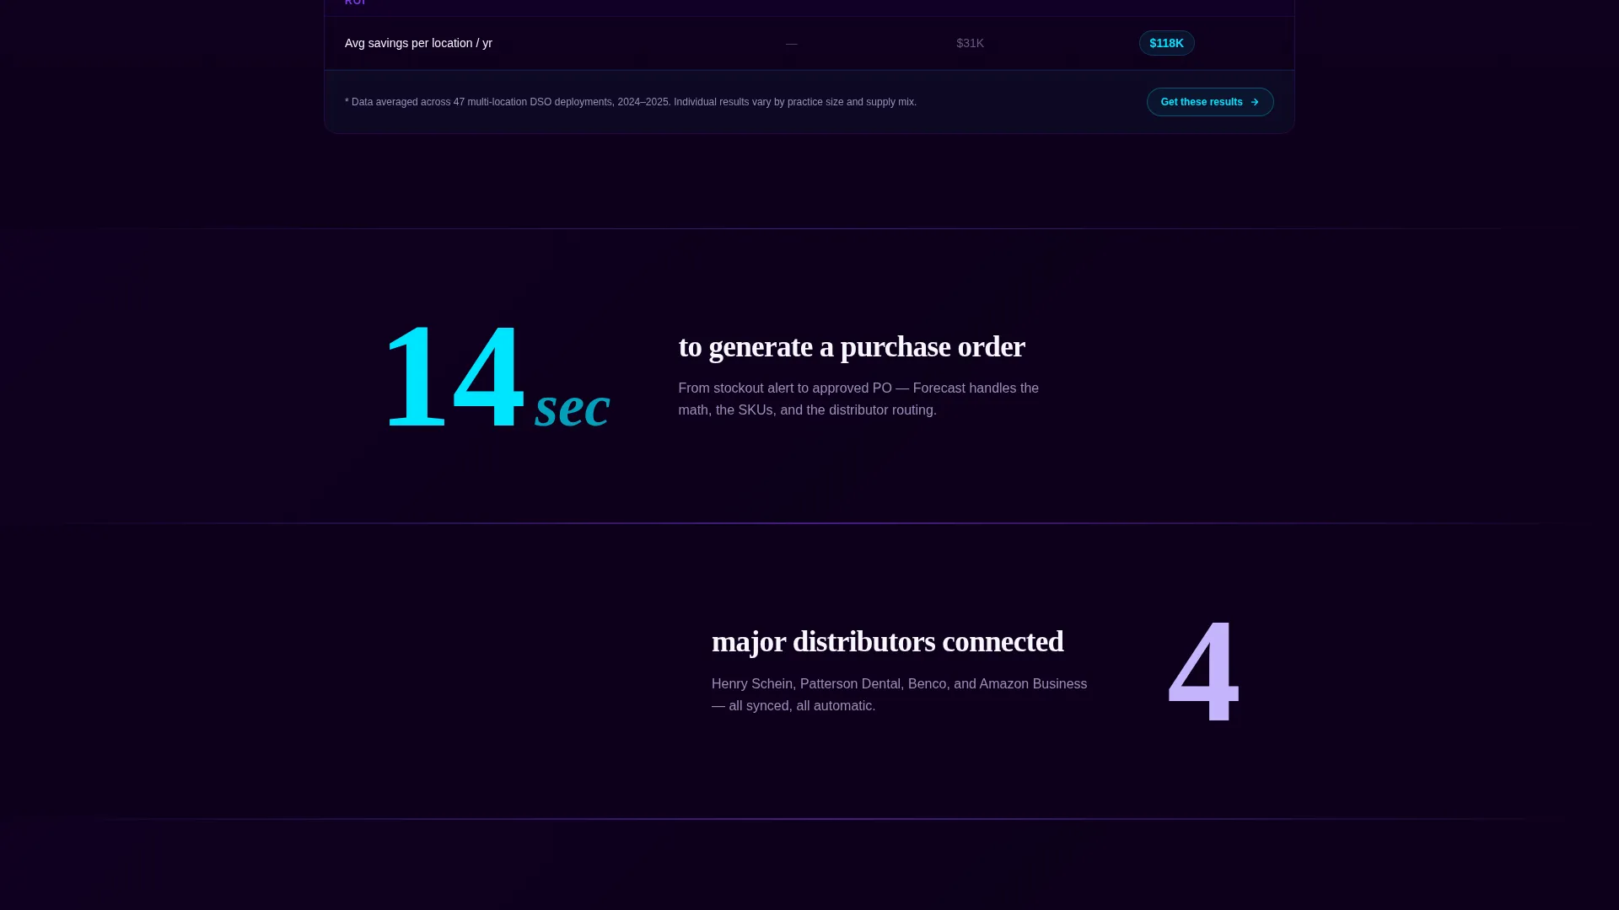Viewport: 1619px width, 910px height.
Task: Click the 'to generate a purchase order' heading
Action: (852, 346)
